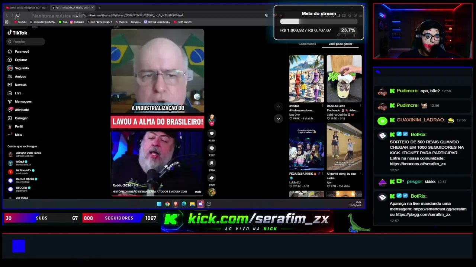Open Google Chrome from the taskbar
The height and width of the screenshot is (267, 476).
pyautogui.click(x=167, y=204)
